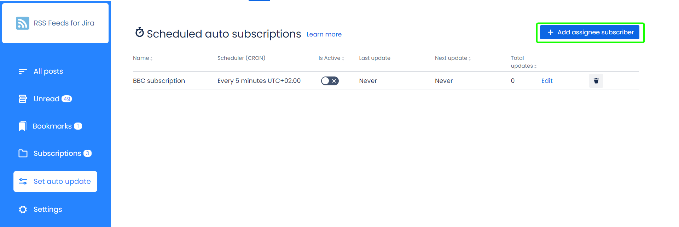Click the All posts list icon
The width and height of the screenshot is (679, 227).
point(23,72)
